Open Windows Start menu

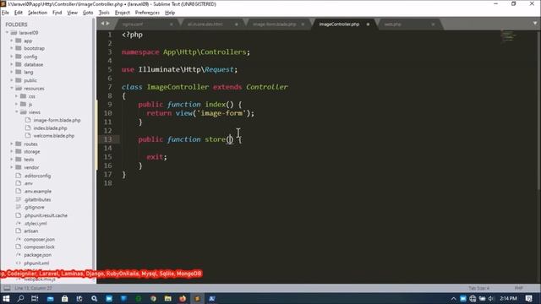6,298
